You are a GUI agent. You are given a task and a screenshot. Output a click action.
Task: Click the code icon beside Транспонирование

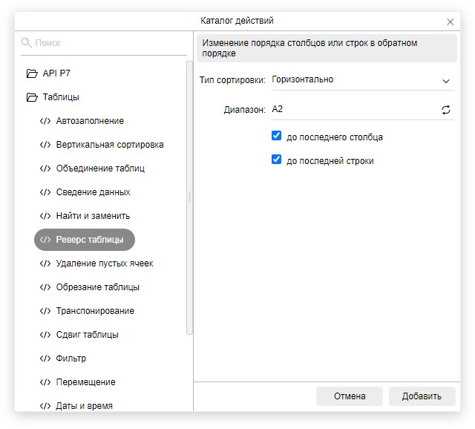(x=45, y=311)
